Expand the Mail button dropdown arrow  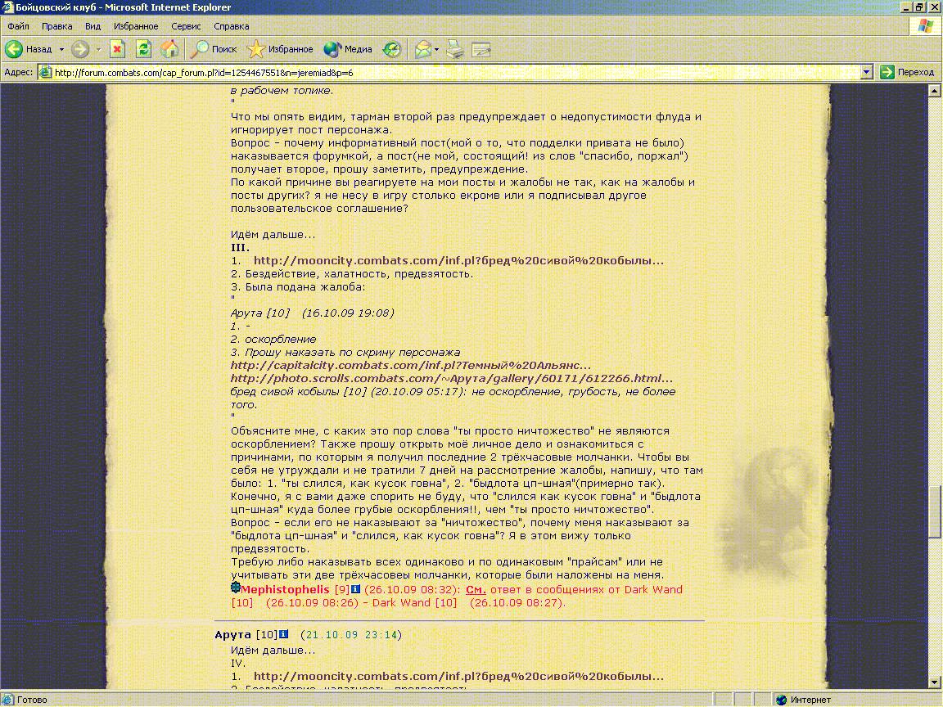(x=436, y=49)
